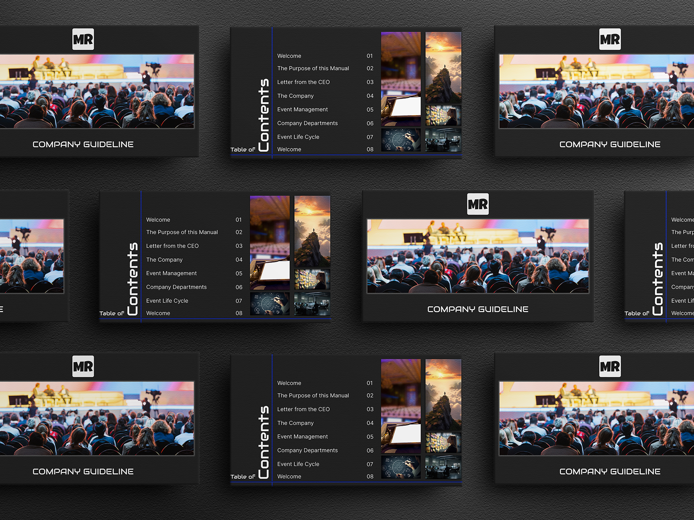Click MR logo on the uncropped cover card
The width and height of the screenshot is (694, 520).
(478, 204)
